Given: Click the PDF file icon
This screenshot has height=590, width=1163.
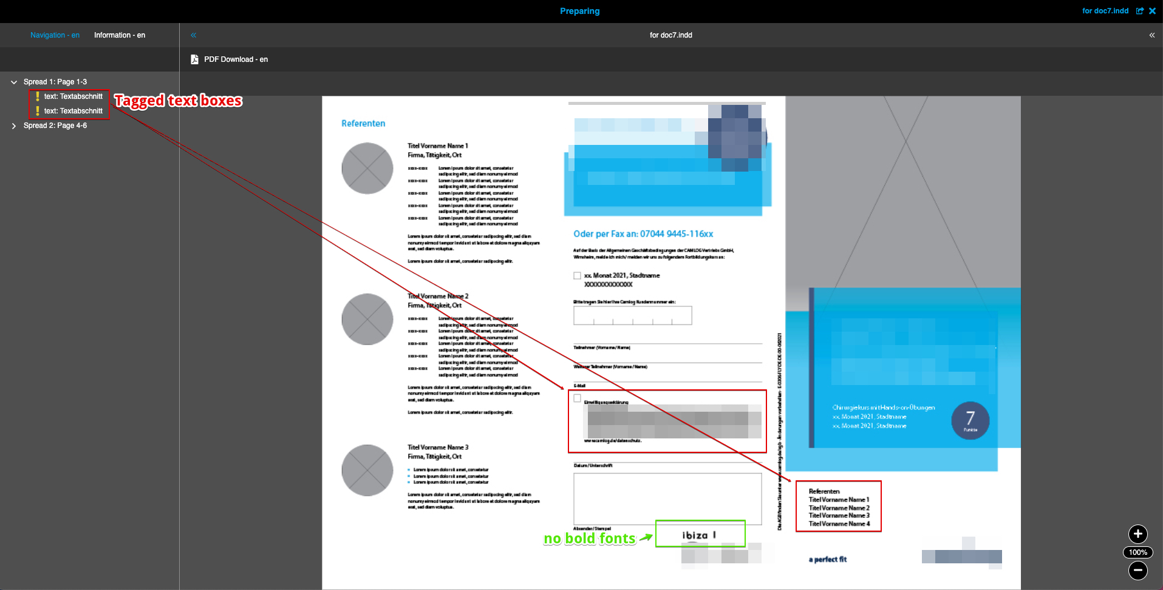Looking at the screenshot, I should [x=194, y=59].
